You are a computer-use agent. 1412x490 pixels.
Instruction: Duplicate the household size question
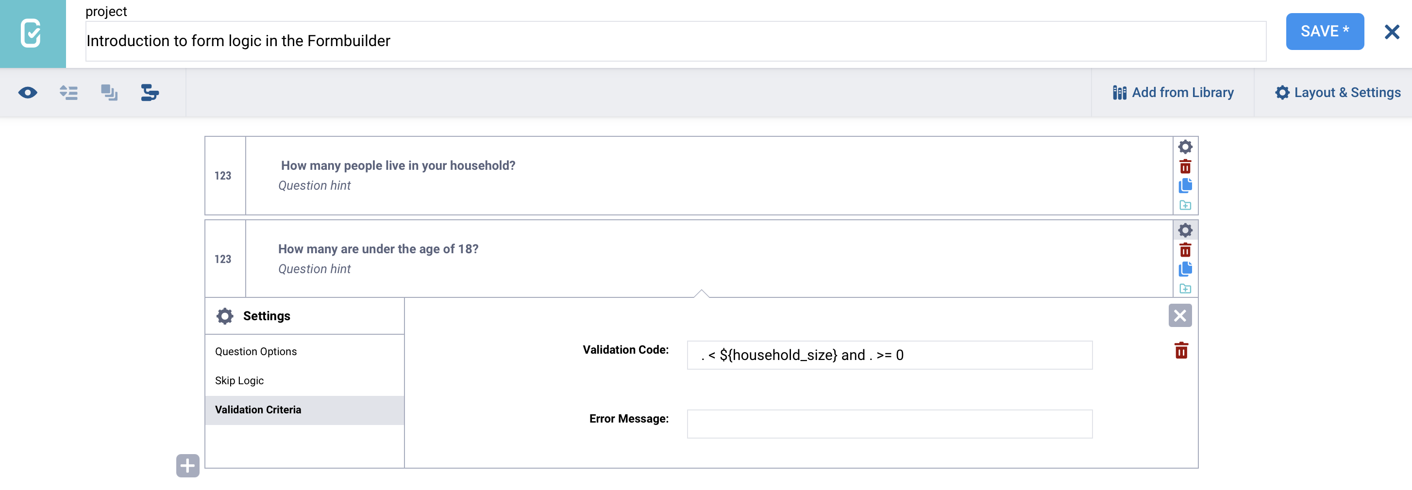(1185, 186)
